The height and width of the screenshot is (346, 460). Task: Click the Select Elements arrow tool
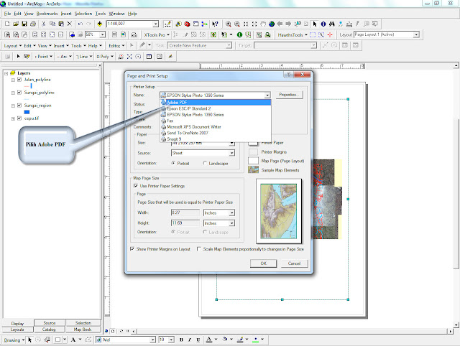pos(315,24)
